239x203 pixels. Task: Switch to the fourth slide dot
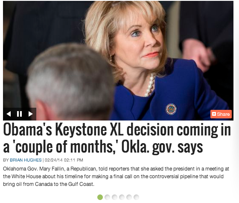click(122, 197)
